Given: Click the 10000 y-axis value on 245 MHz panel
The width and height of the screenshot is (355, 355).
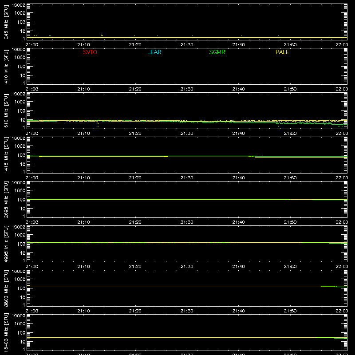Looking at the screenshot, I should point(19,5).
